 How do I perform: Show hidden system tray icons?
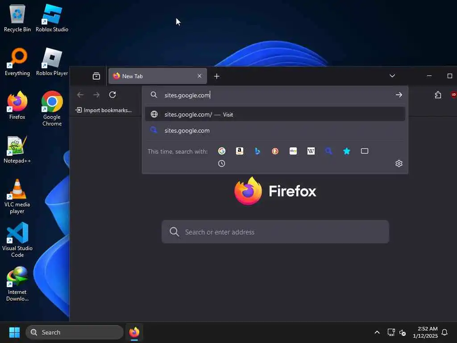[x=377, y=332]
